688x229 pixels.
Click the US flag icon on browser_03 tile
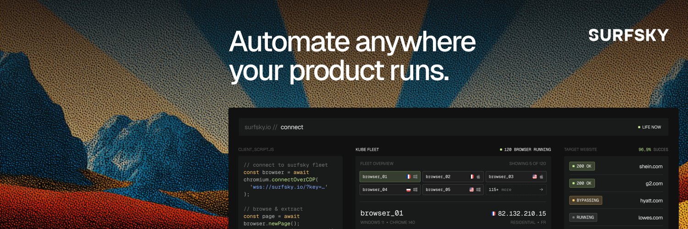pyautogui.click(x=535, y=176)
